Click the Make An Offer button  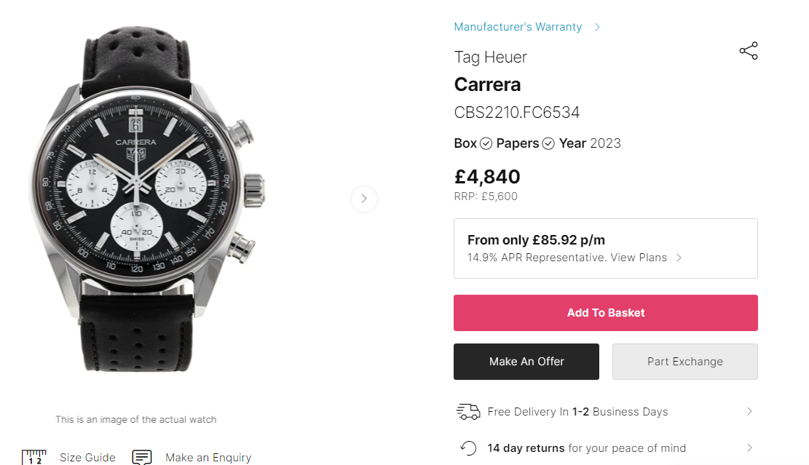(526, 362)
